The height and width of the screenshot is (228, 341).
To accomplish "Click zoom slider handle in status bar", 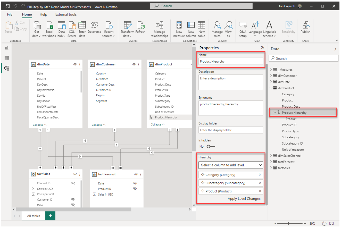I will click(x=289, y=224).
